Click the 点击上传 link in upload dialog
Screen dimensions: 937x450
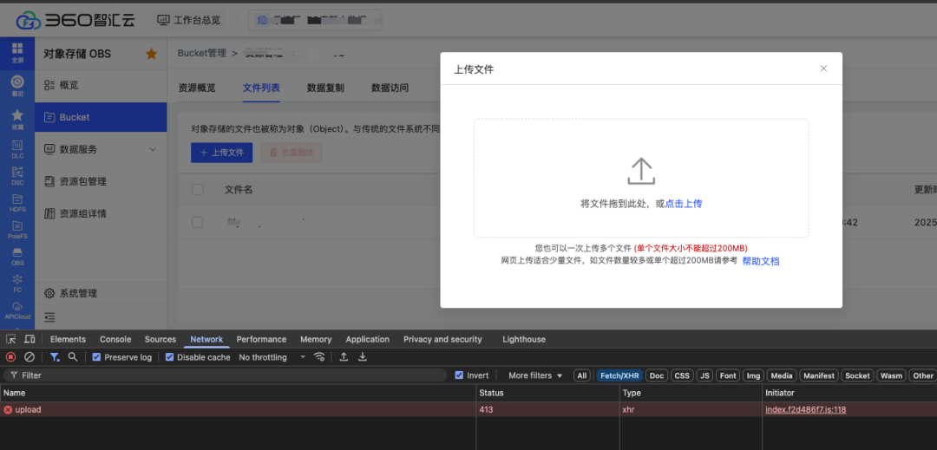click(684, 204)
